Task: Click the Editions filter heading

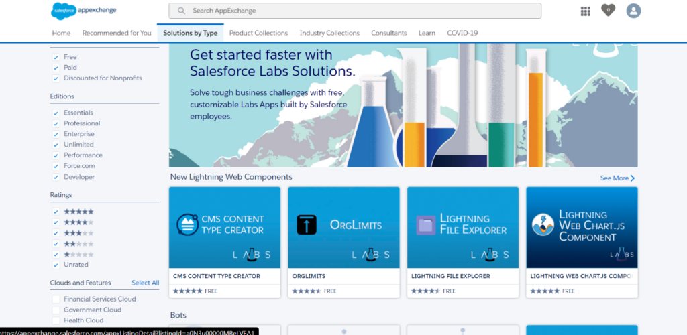Action: [x=62, y=96]
